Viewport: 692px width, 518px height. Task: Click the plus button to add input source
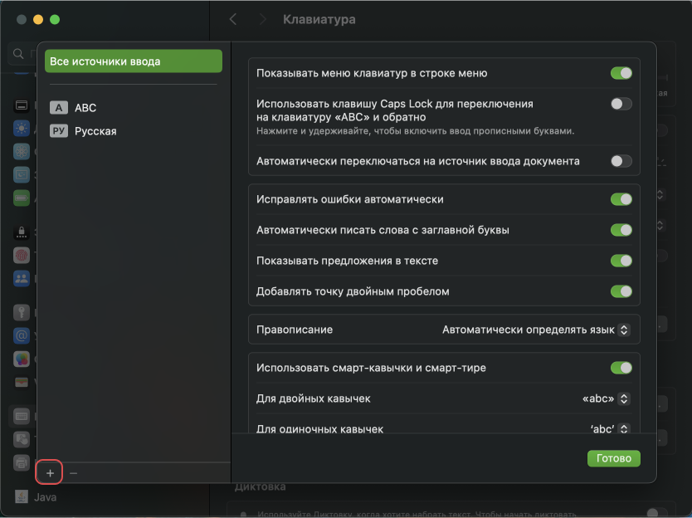50,473
